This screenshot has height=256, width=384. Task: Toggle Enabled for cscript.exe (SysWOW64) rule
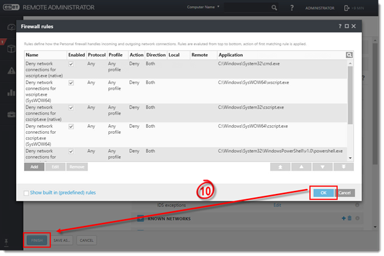click(71, 126)
